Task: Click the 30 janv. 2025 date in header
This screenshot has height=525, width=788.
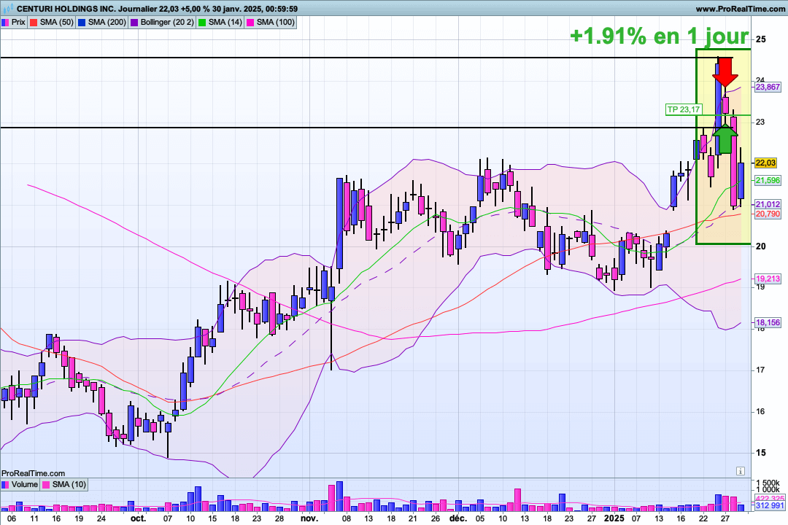Action: tap(236, 9)
